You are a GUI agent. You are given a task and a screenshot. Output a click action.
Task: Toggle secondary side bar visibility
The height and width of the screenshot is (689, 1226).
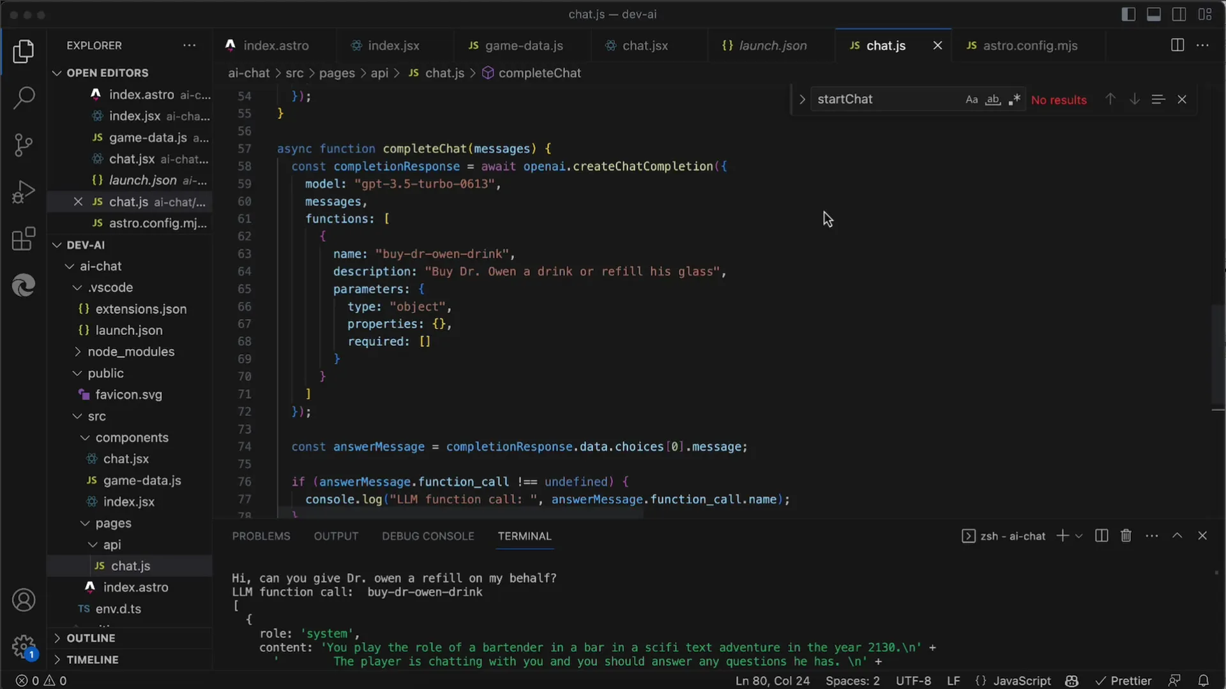click(1179, 14)
